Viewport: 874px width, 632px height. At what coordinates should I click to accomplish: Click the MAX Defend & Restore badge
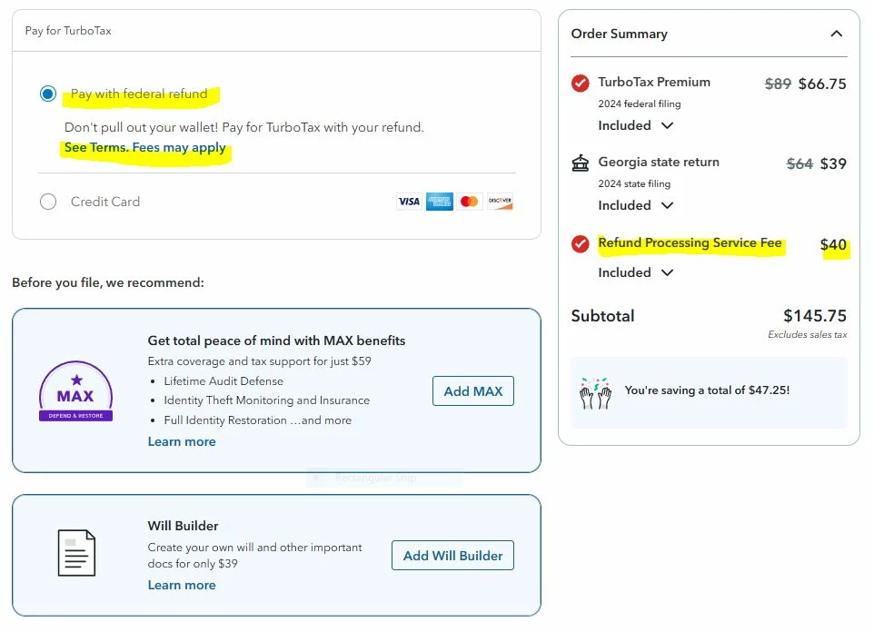75,391
